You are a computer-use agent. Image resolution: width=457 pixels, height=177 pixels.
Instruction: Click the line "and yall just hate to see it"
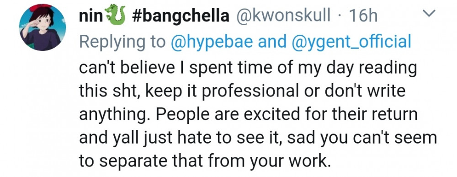[x=258, y=137]
